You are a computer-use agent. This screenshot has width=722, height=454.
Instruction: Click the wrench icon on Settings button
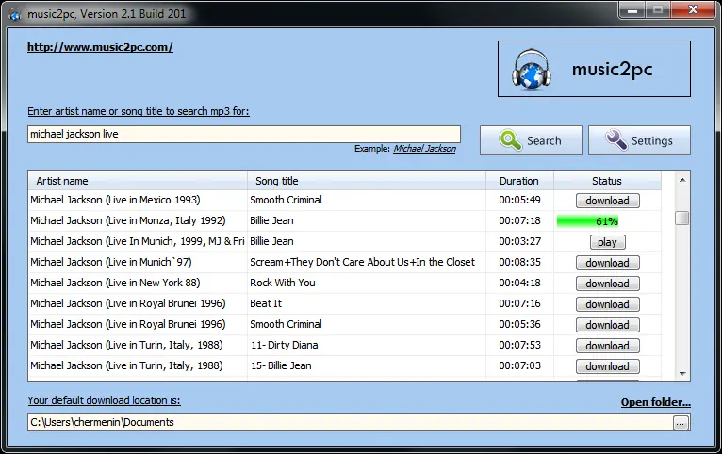click(616, 139)
